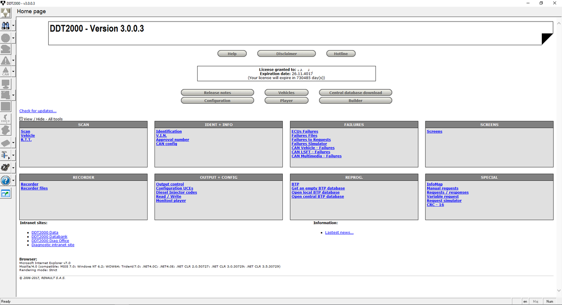
Task: Open dropdown arrow beside chip icon
Action: tap(13, 143)
